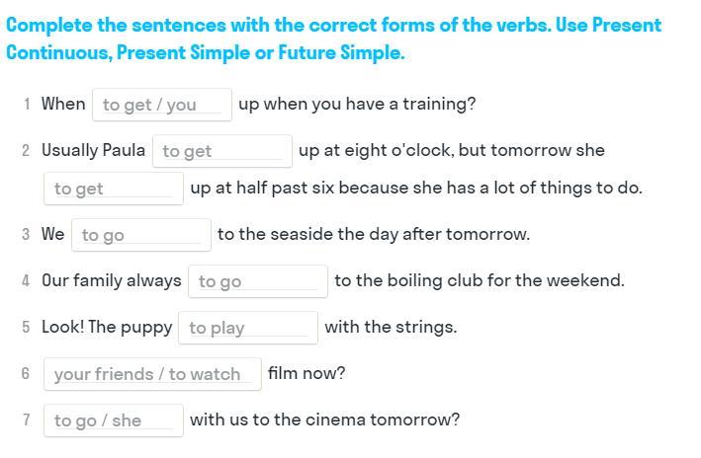701x458 pixels.
Task: Click 'with us to the cinema tomorrow?'
Action: 325,420
